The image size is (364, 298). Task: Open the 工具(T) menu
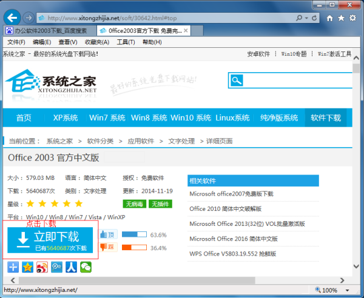point(126,42)
